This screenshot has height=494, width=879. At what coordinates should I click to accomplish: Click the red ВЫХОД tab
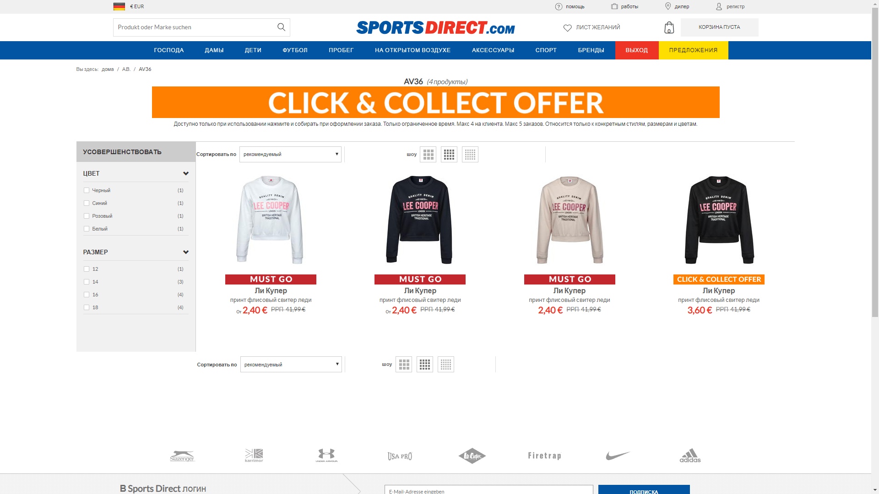tap(637, 50)
